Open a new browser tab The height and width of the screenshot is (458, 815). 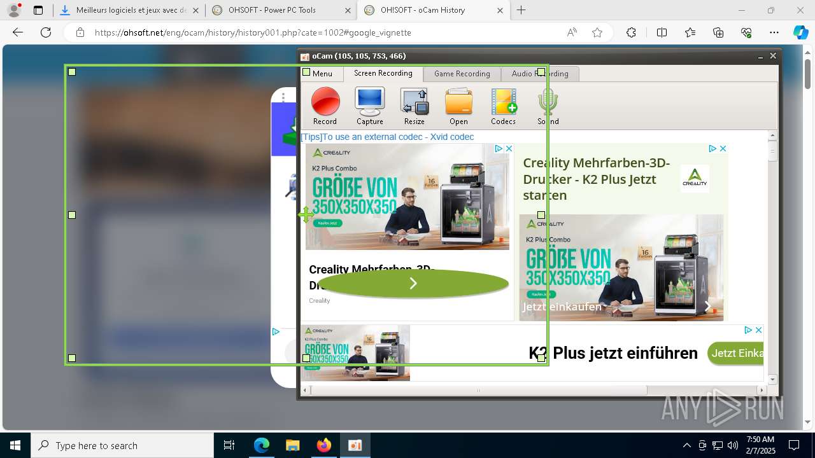[521, 10]
